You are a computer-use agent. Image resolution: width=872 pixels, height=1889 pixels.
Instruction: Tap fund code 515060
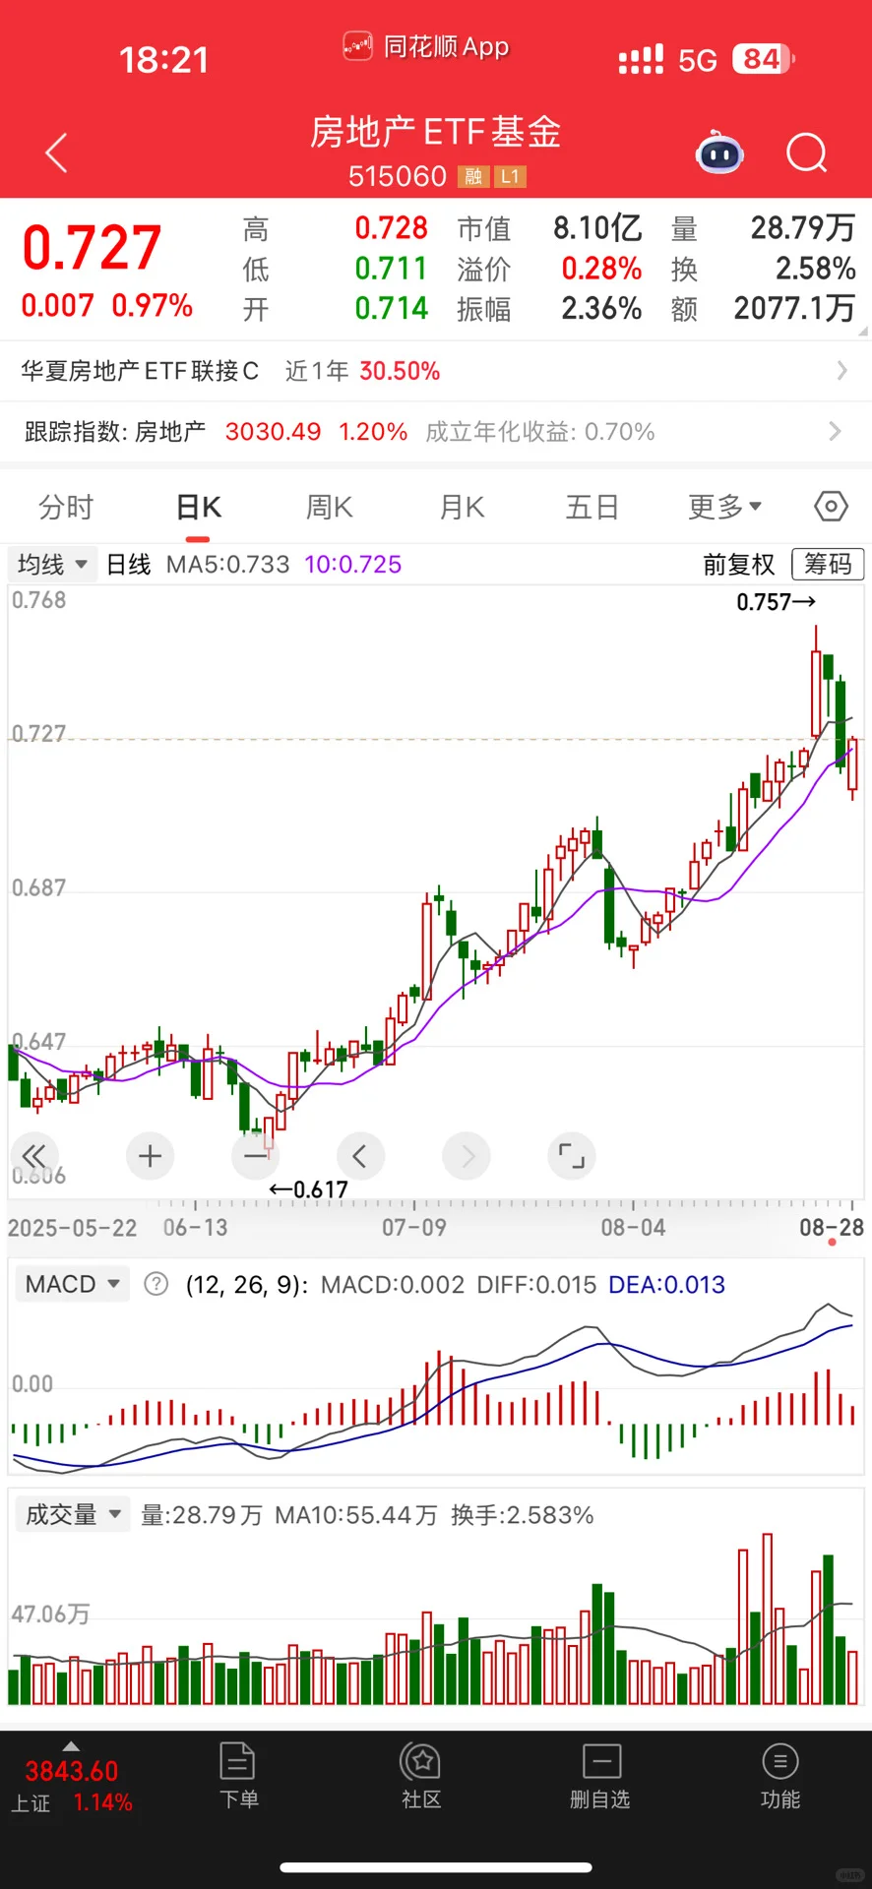pos(398,176)
